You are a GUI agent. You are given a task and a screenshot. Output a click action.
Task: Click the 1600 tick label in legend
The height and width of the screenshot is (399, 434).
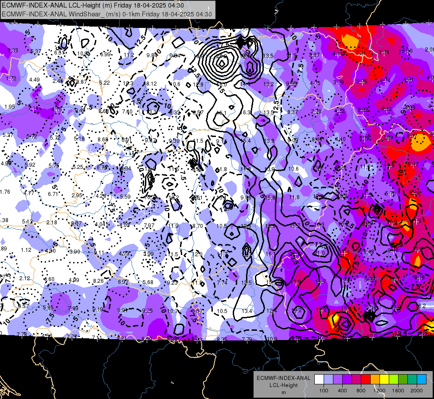tap(398, 391)
